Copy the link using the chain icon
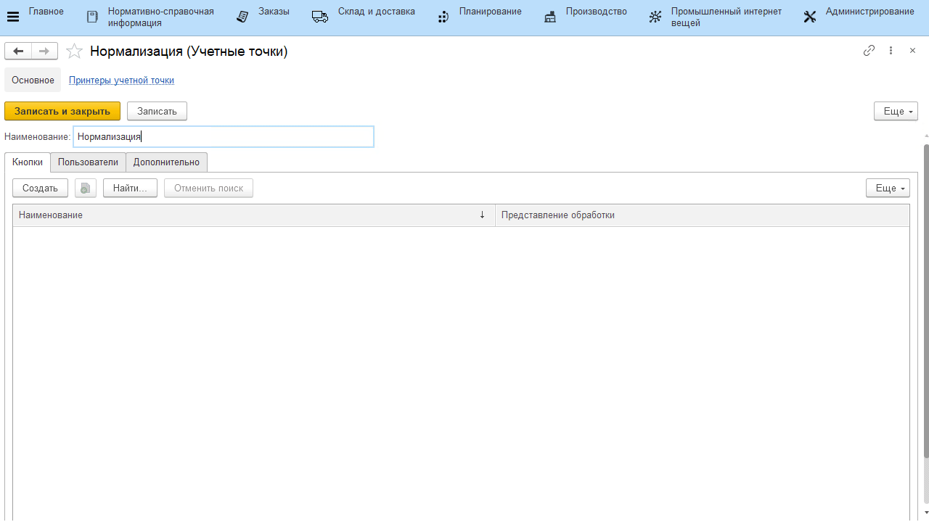The height and width of the screenshot is (522, 929). pos(869,51)
